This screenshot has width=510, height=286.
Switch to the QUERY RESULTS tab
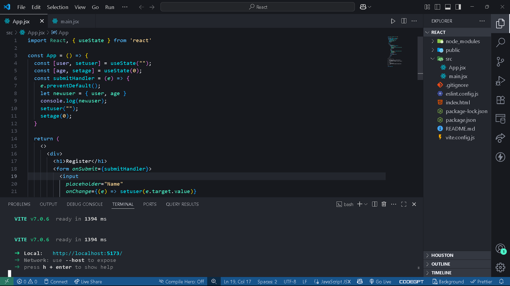pos(182,204)
